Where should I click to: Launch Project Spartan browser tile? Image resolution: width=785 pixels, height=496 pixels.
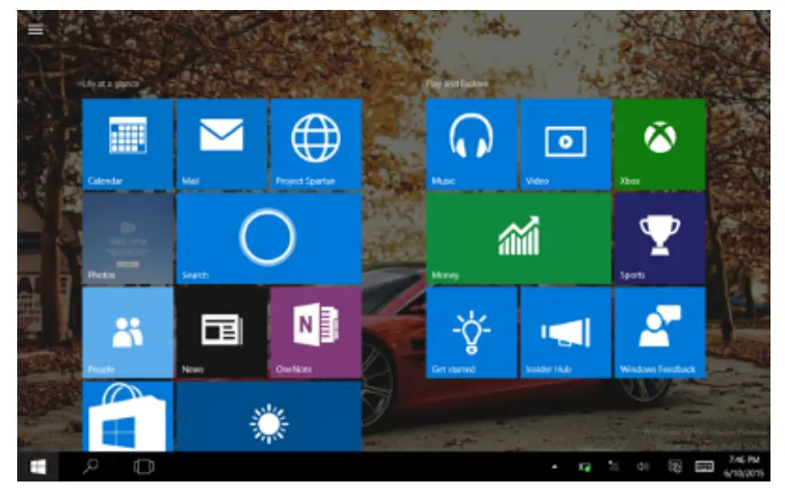pos(315,144)
